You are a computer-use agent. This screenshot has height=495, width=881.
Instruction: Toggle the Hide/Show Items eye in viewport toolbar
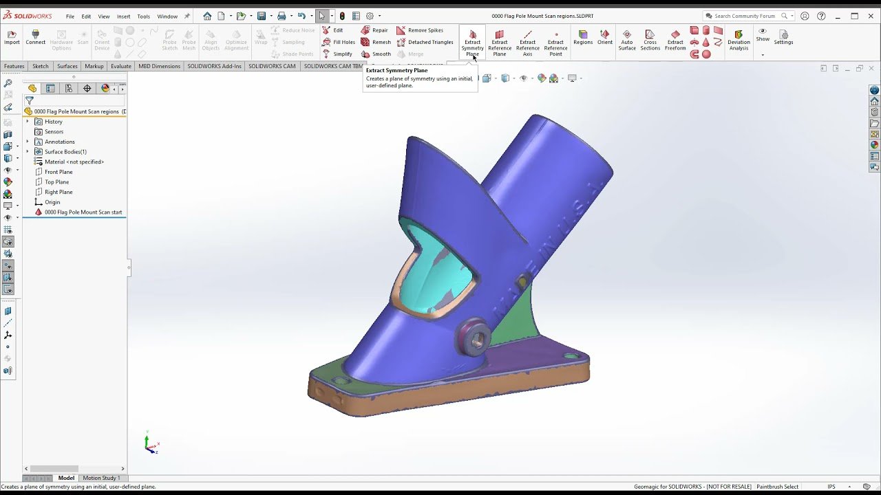point(523,78)
